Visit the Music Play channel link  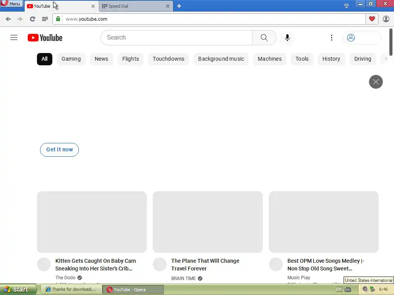point(299,278)
